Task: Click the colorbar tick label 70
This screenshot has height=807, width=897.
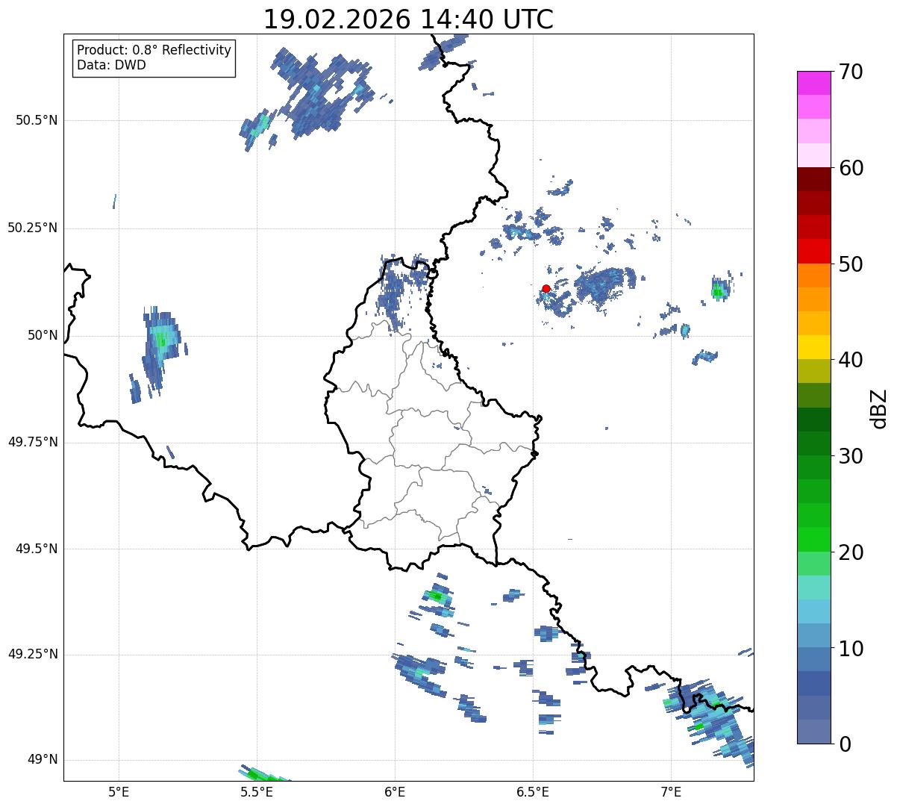Action: click(x=851, y=72)
